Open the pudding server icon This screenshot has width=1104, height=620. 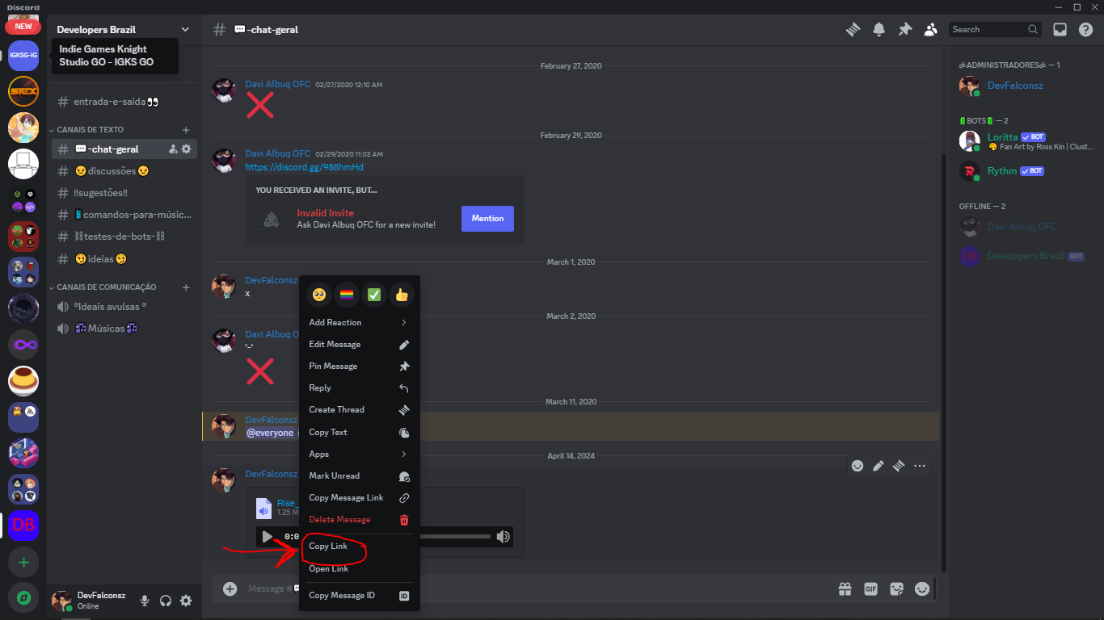pos(23,381)
